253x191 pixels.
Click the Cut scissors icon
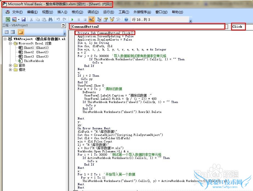pos(31,19)
